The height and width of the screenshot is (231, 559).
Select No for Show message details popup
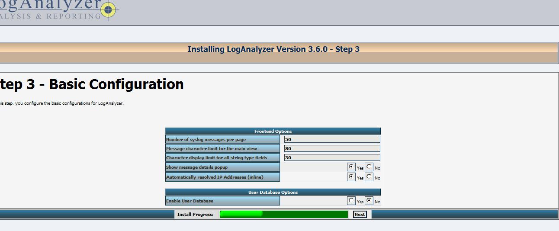369,167
